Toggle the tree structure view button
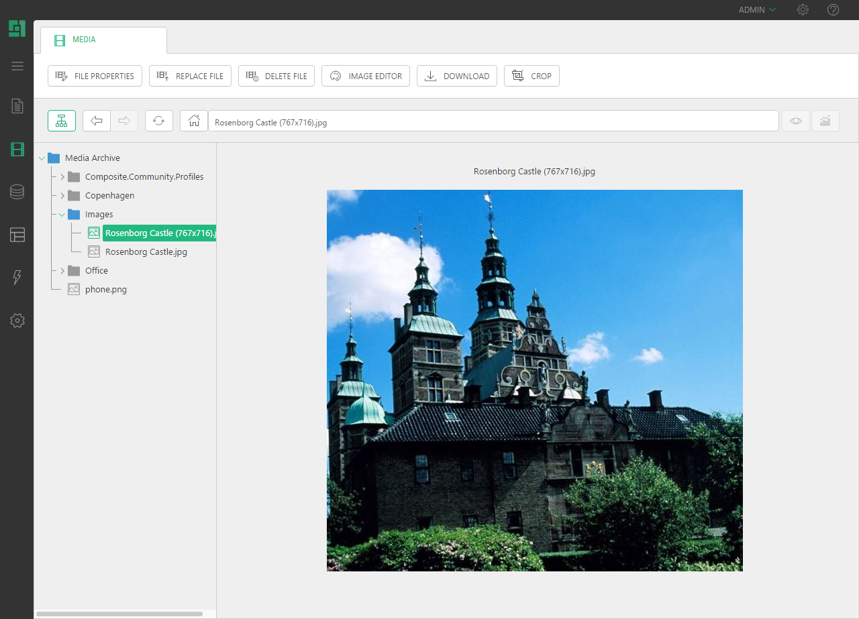The height and width of the screenshot is (619, 859). click(x=62, y=121)
